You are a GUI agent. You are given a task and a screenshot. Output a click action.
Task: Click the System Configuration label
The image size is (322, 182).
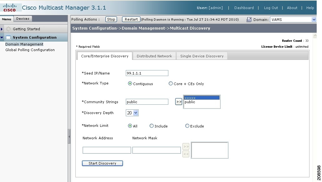coord(34,37)
